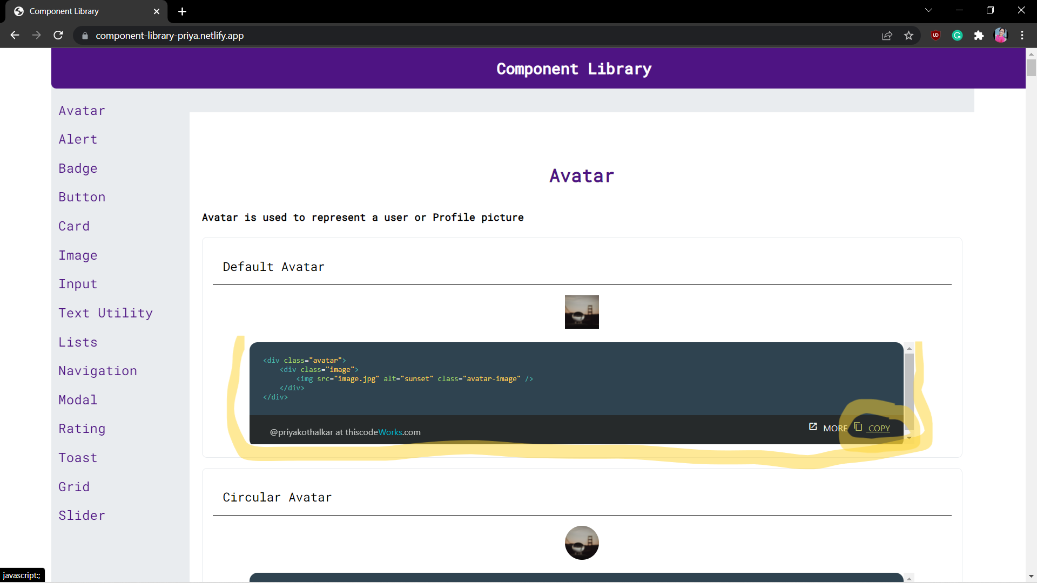Open Alert in the sidebar

click(x=78, y=139)
